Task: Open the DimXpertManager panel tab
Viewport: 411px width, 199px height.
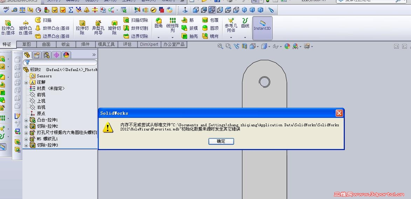Action: [56, 55]
